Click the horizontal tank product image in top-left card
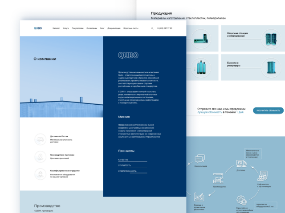285x213 pixels. tap(201, 39)
